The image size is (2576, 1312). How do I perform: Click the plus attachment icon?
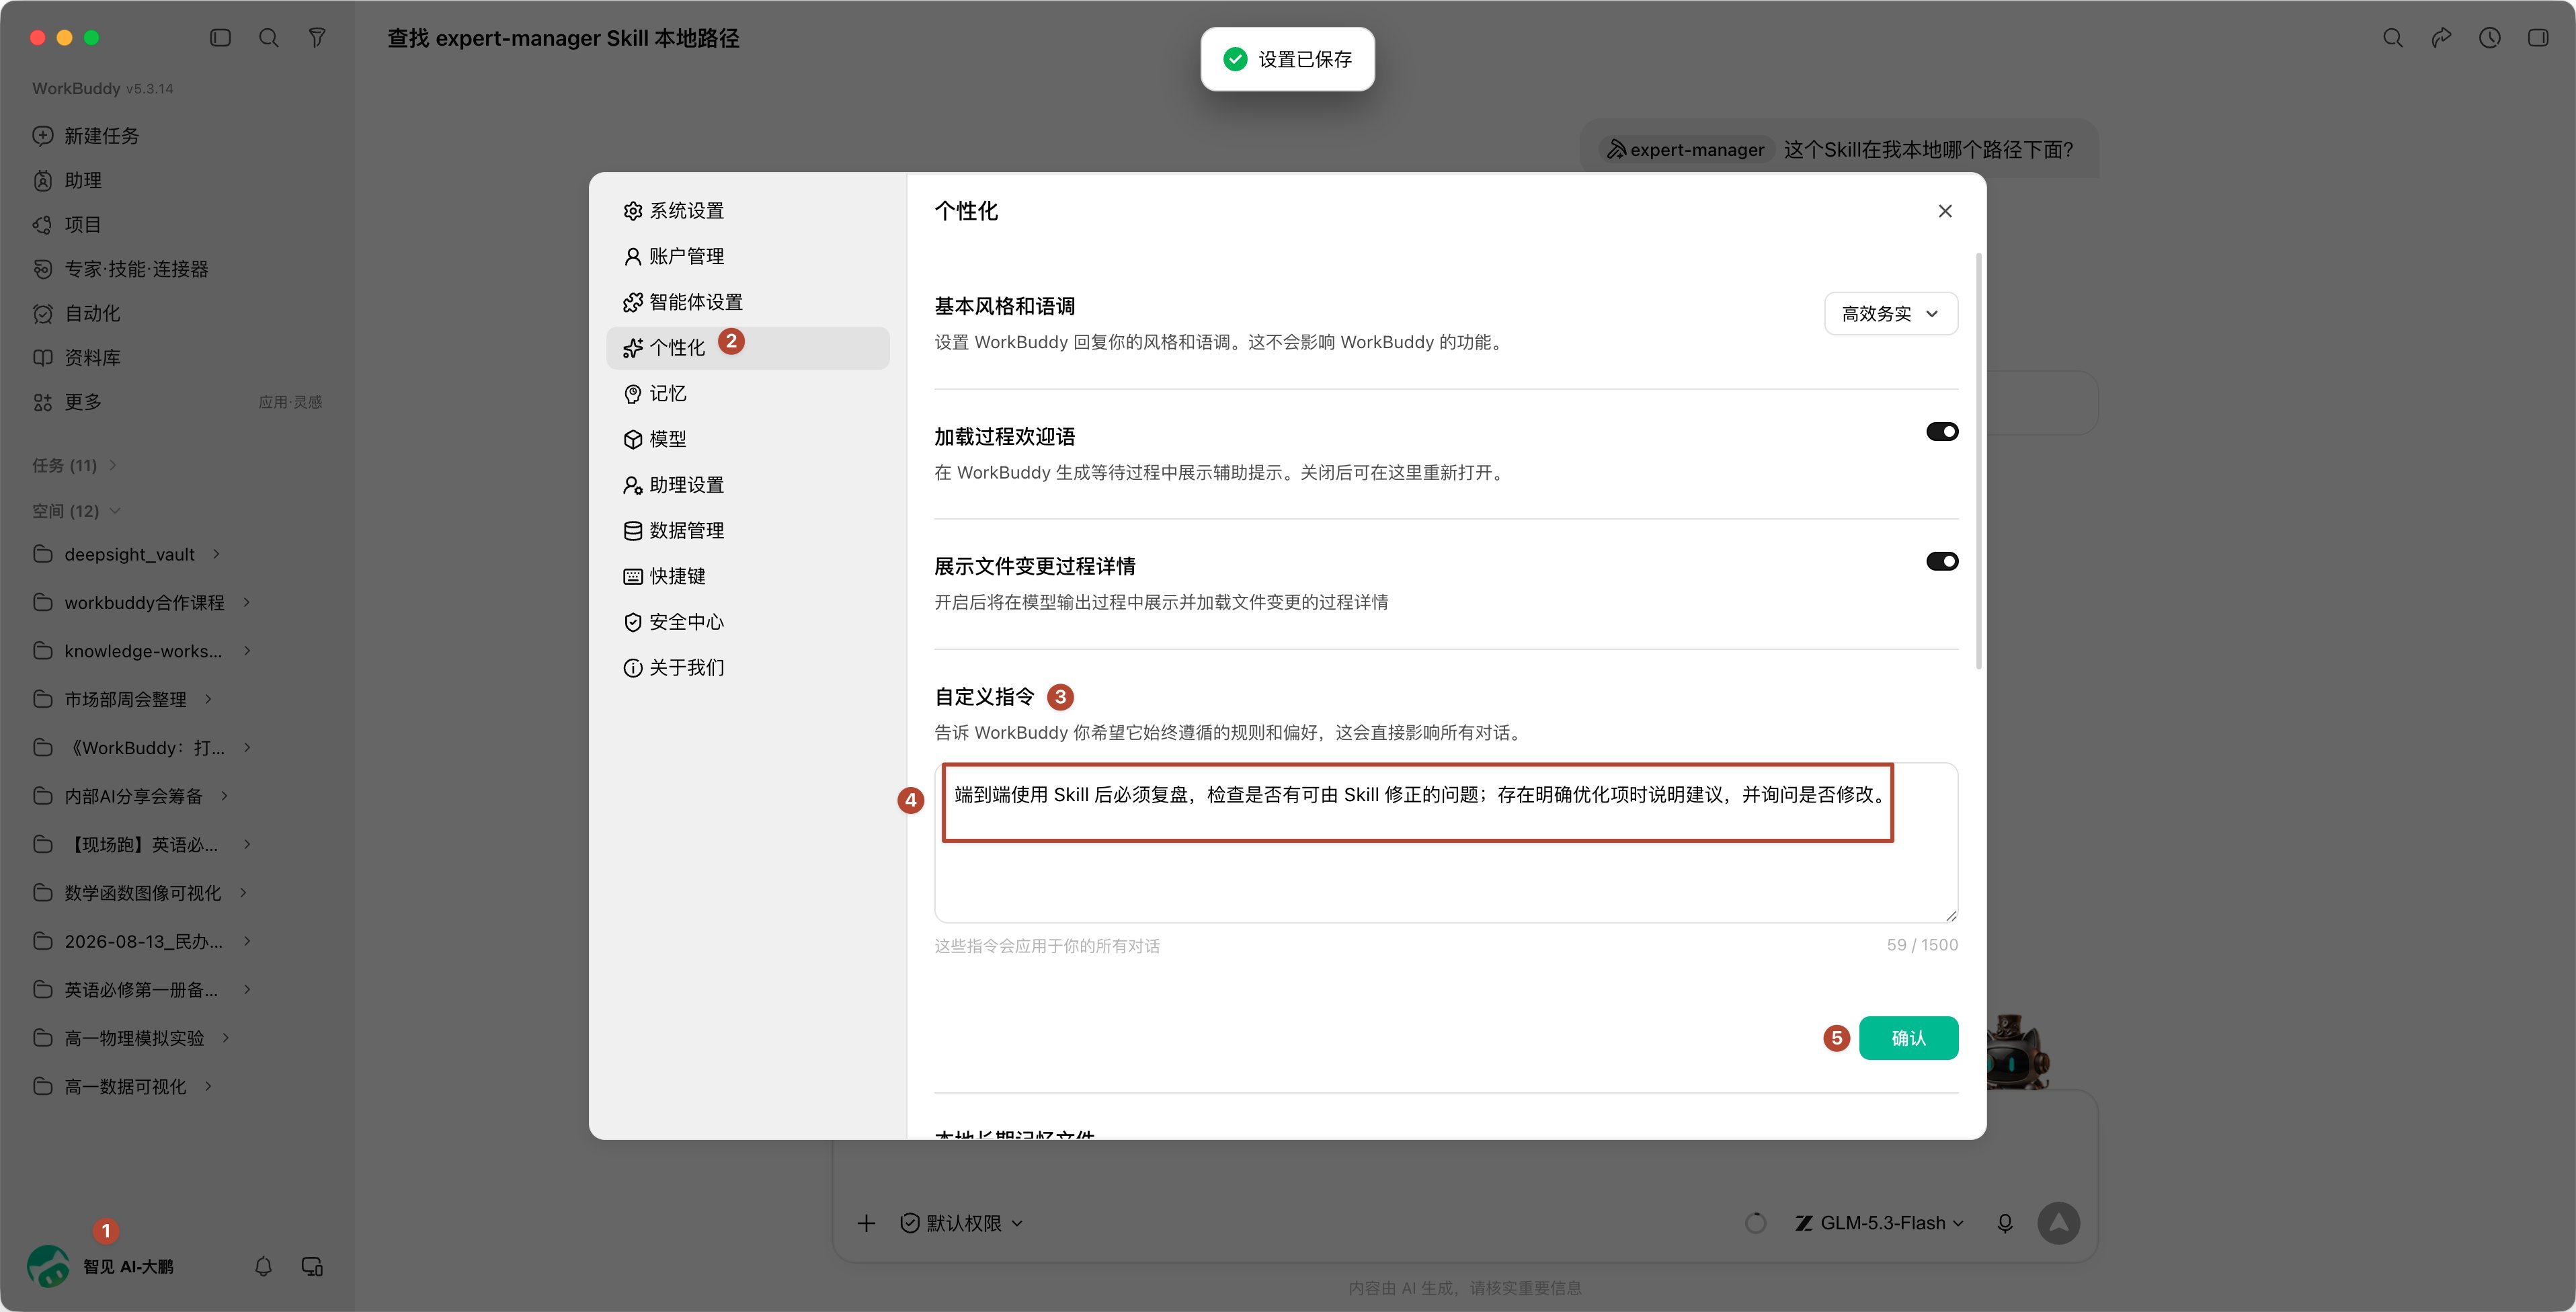coord(866,1223)
